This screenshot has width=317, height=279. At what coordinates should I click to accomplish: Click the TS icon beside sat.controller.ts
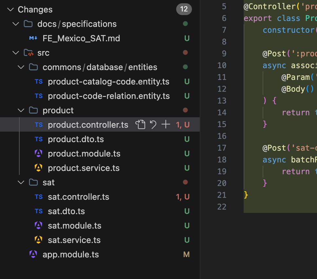39,197
